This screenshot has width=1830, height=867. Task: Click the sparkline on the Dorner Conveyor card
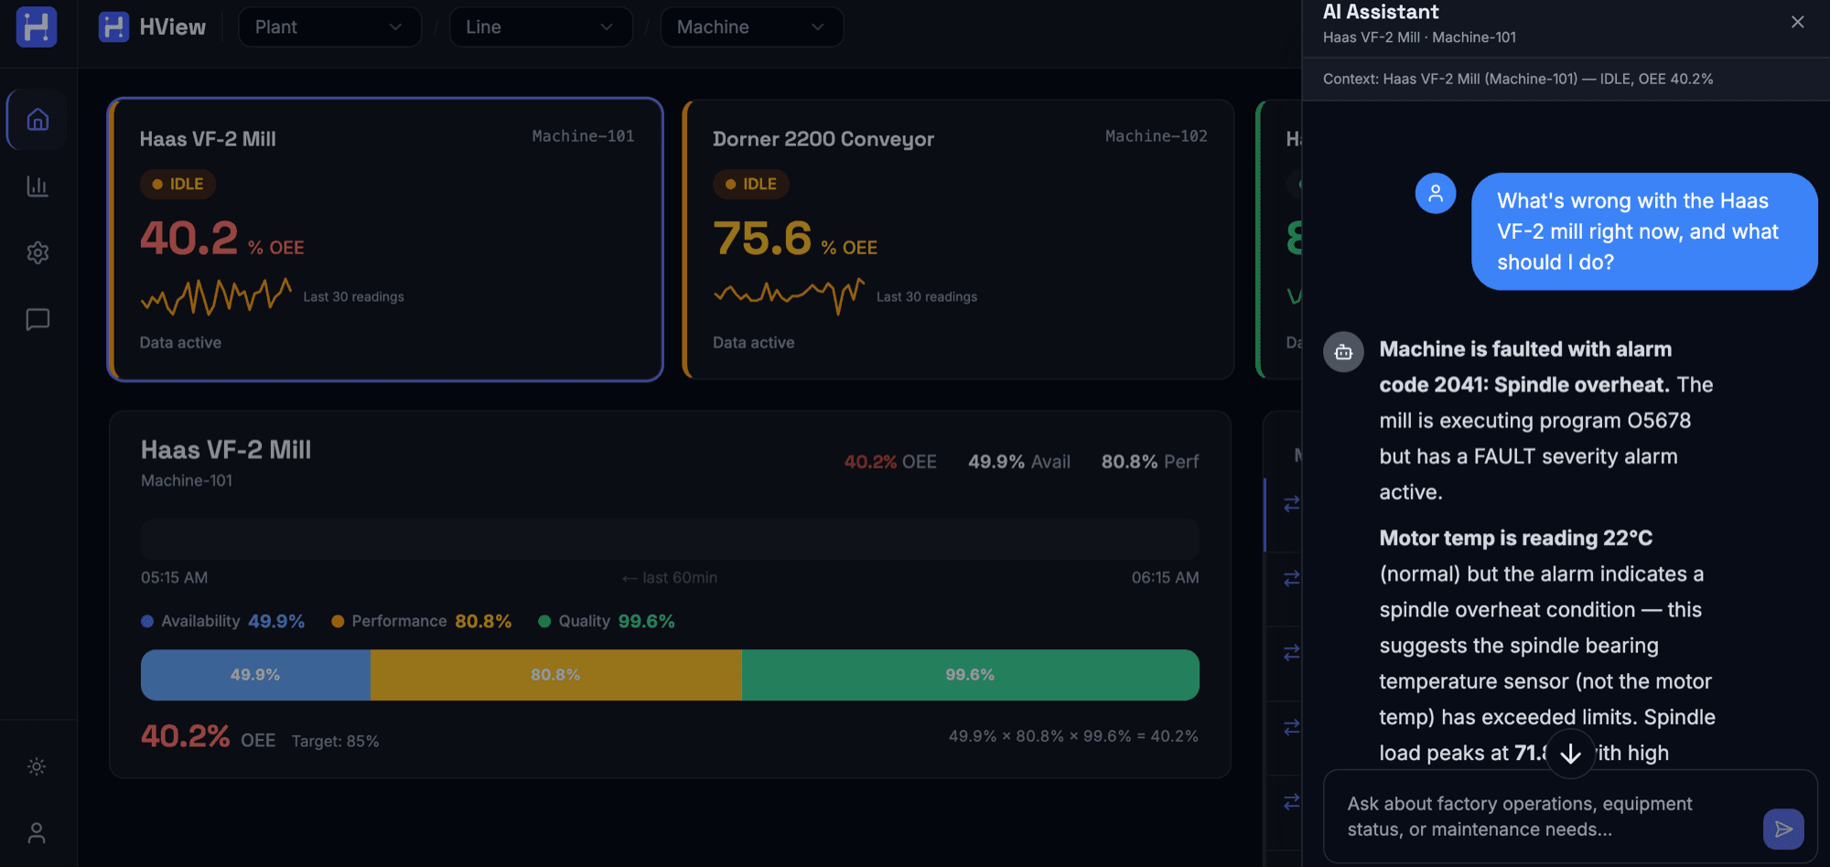[x=789, y=296]
